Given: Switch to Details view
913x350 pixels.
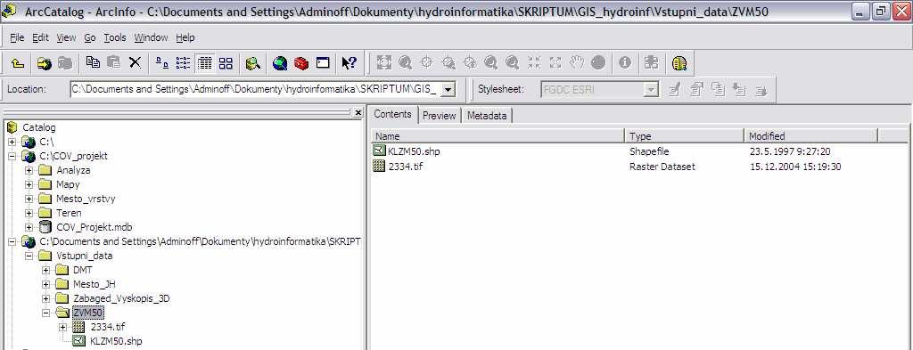Looking at the screenshot, I should (x=204, y=63).
